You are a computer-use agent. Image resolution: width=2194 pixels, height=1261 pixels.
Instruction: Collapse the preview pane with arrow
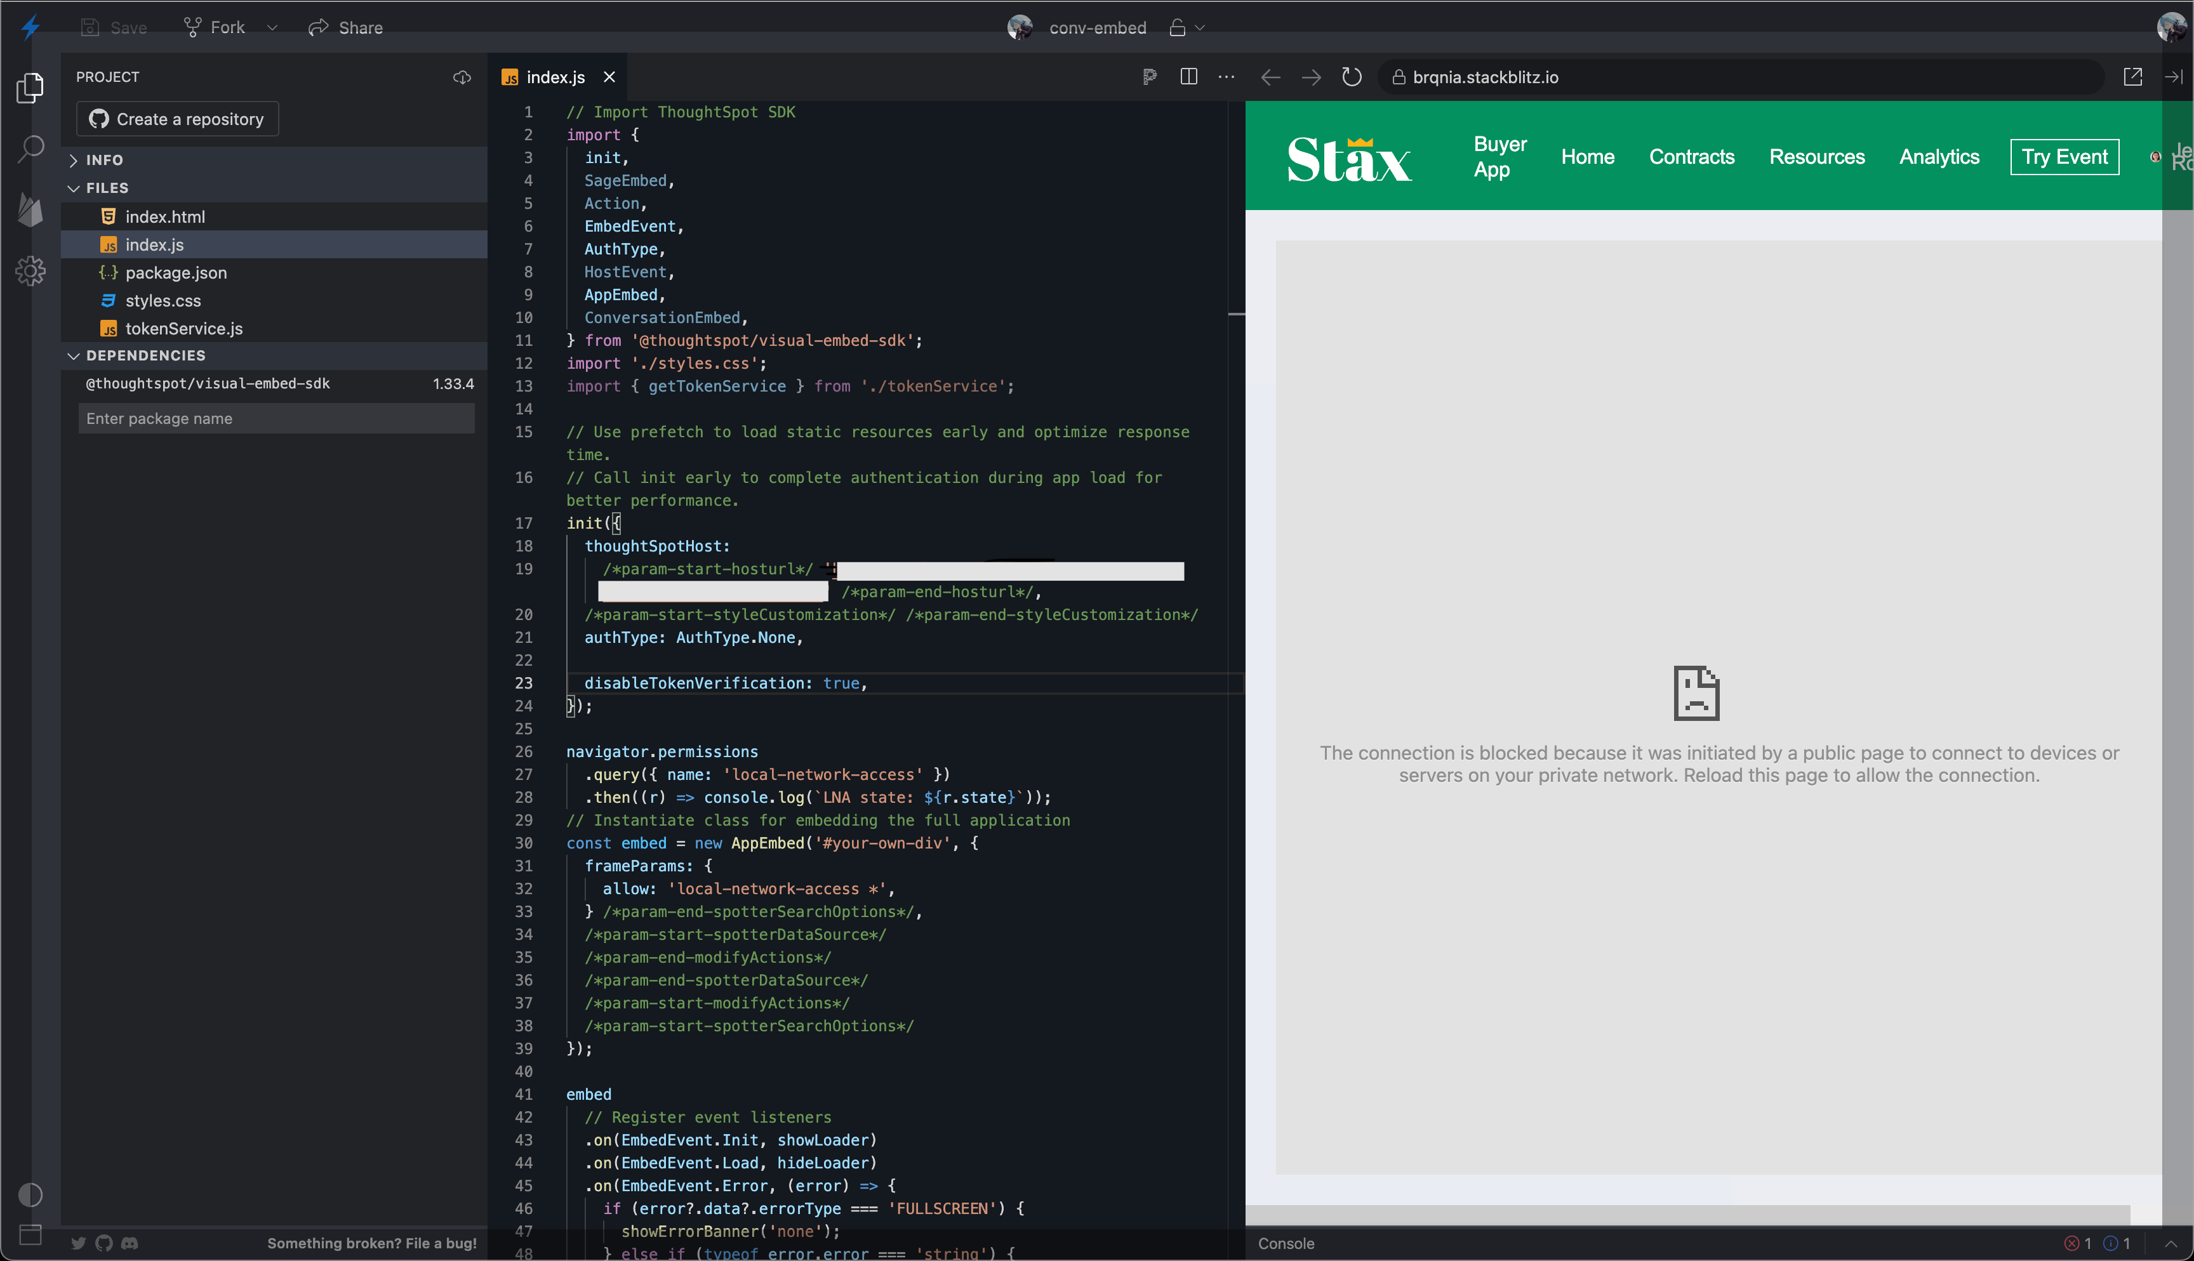[2173, 77]
